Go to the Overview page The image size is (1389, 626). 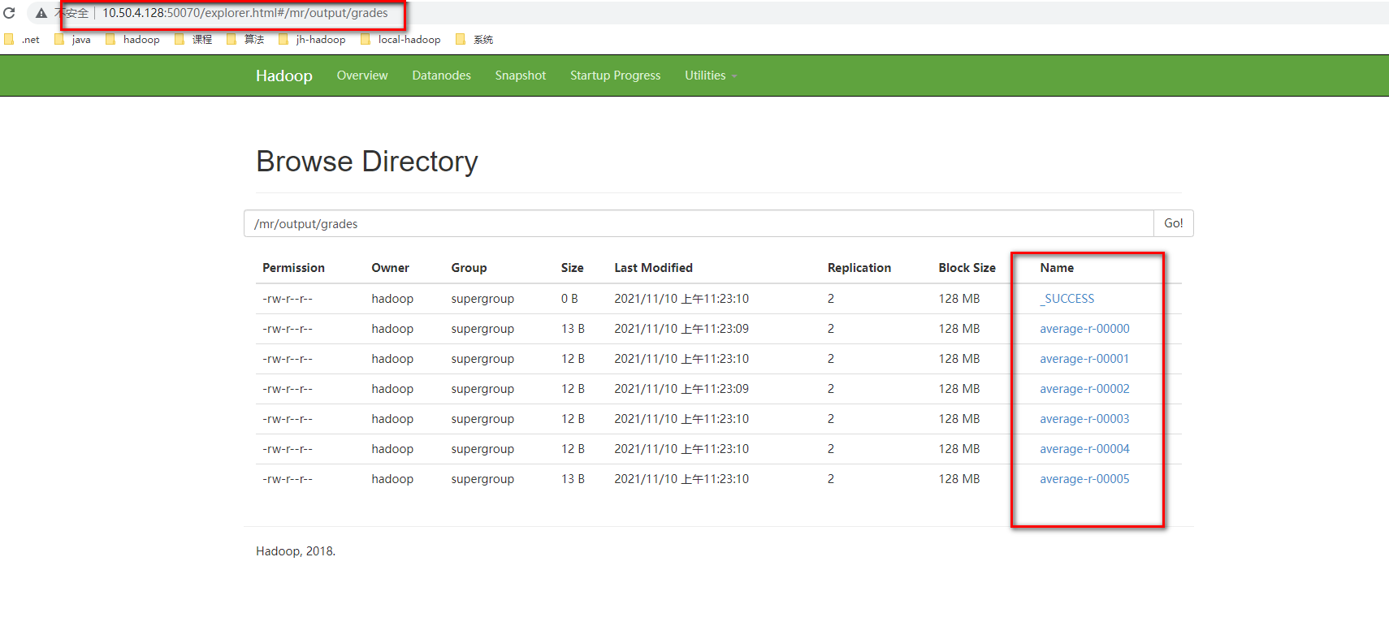click(362, 76)
